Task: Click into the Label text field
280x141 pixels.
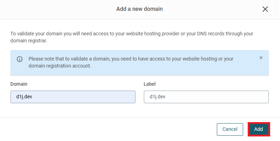Action: (206, 97)
